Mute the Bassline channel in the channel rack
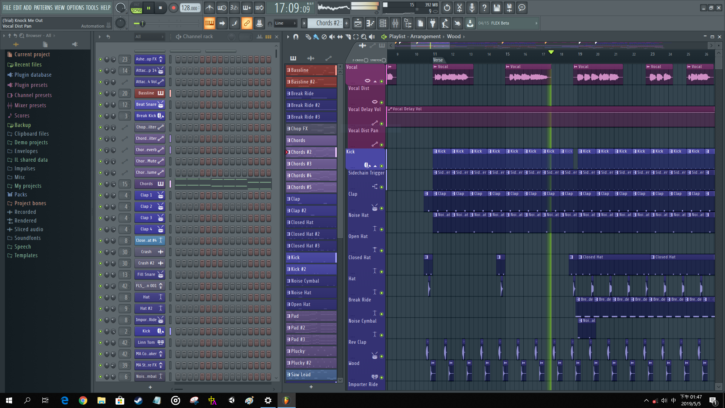Viewport: 725px width, 408px height. tap(100, 93)
